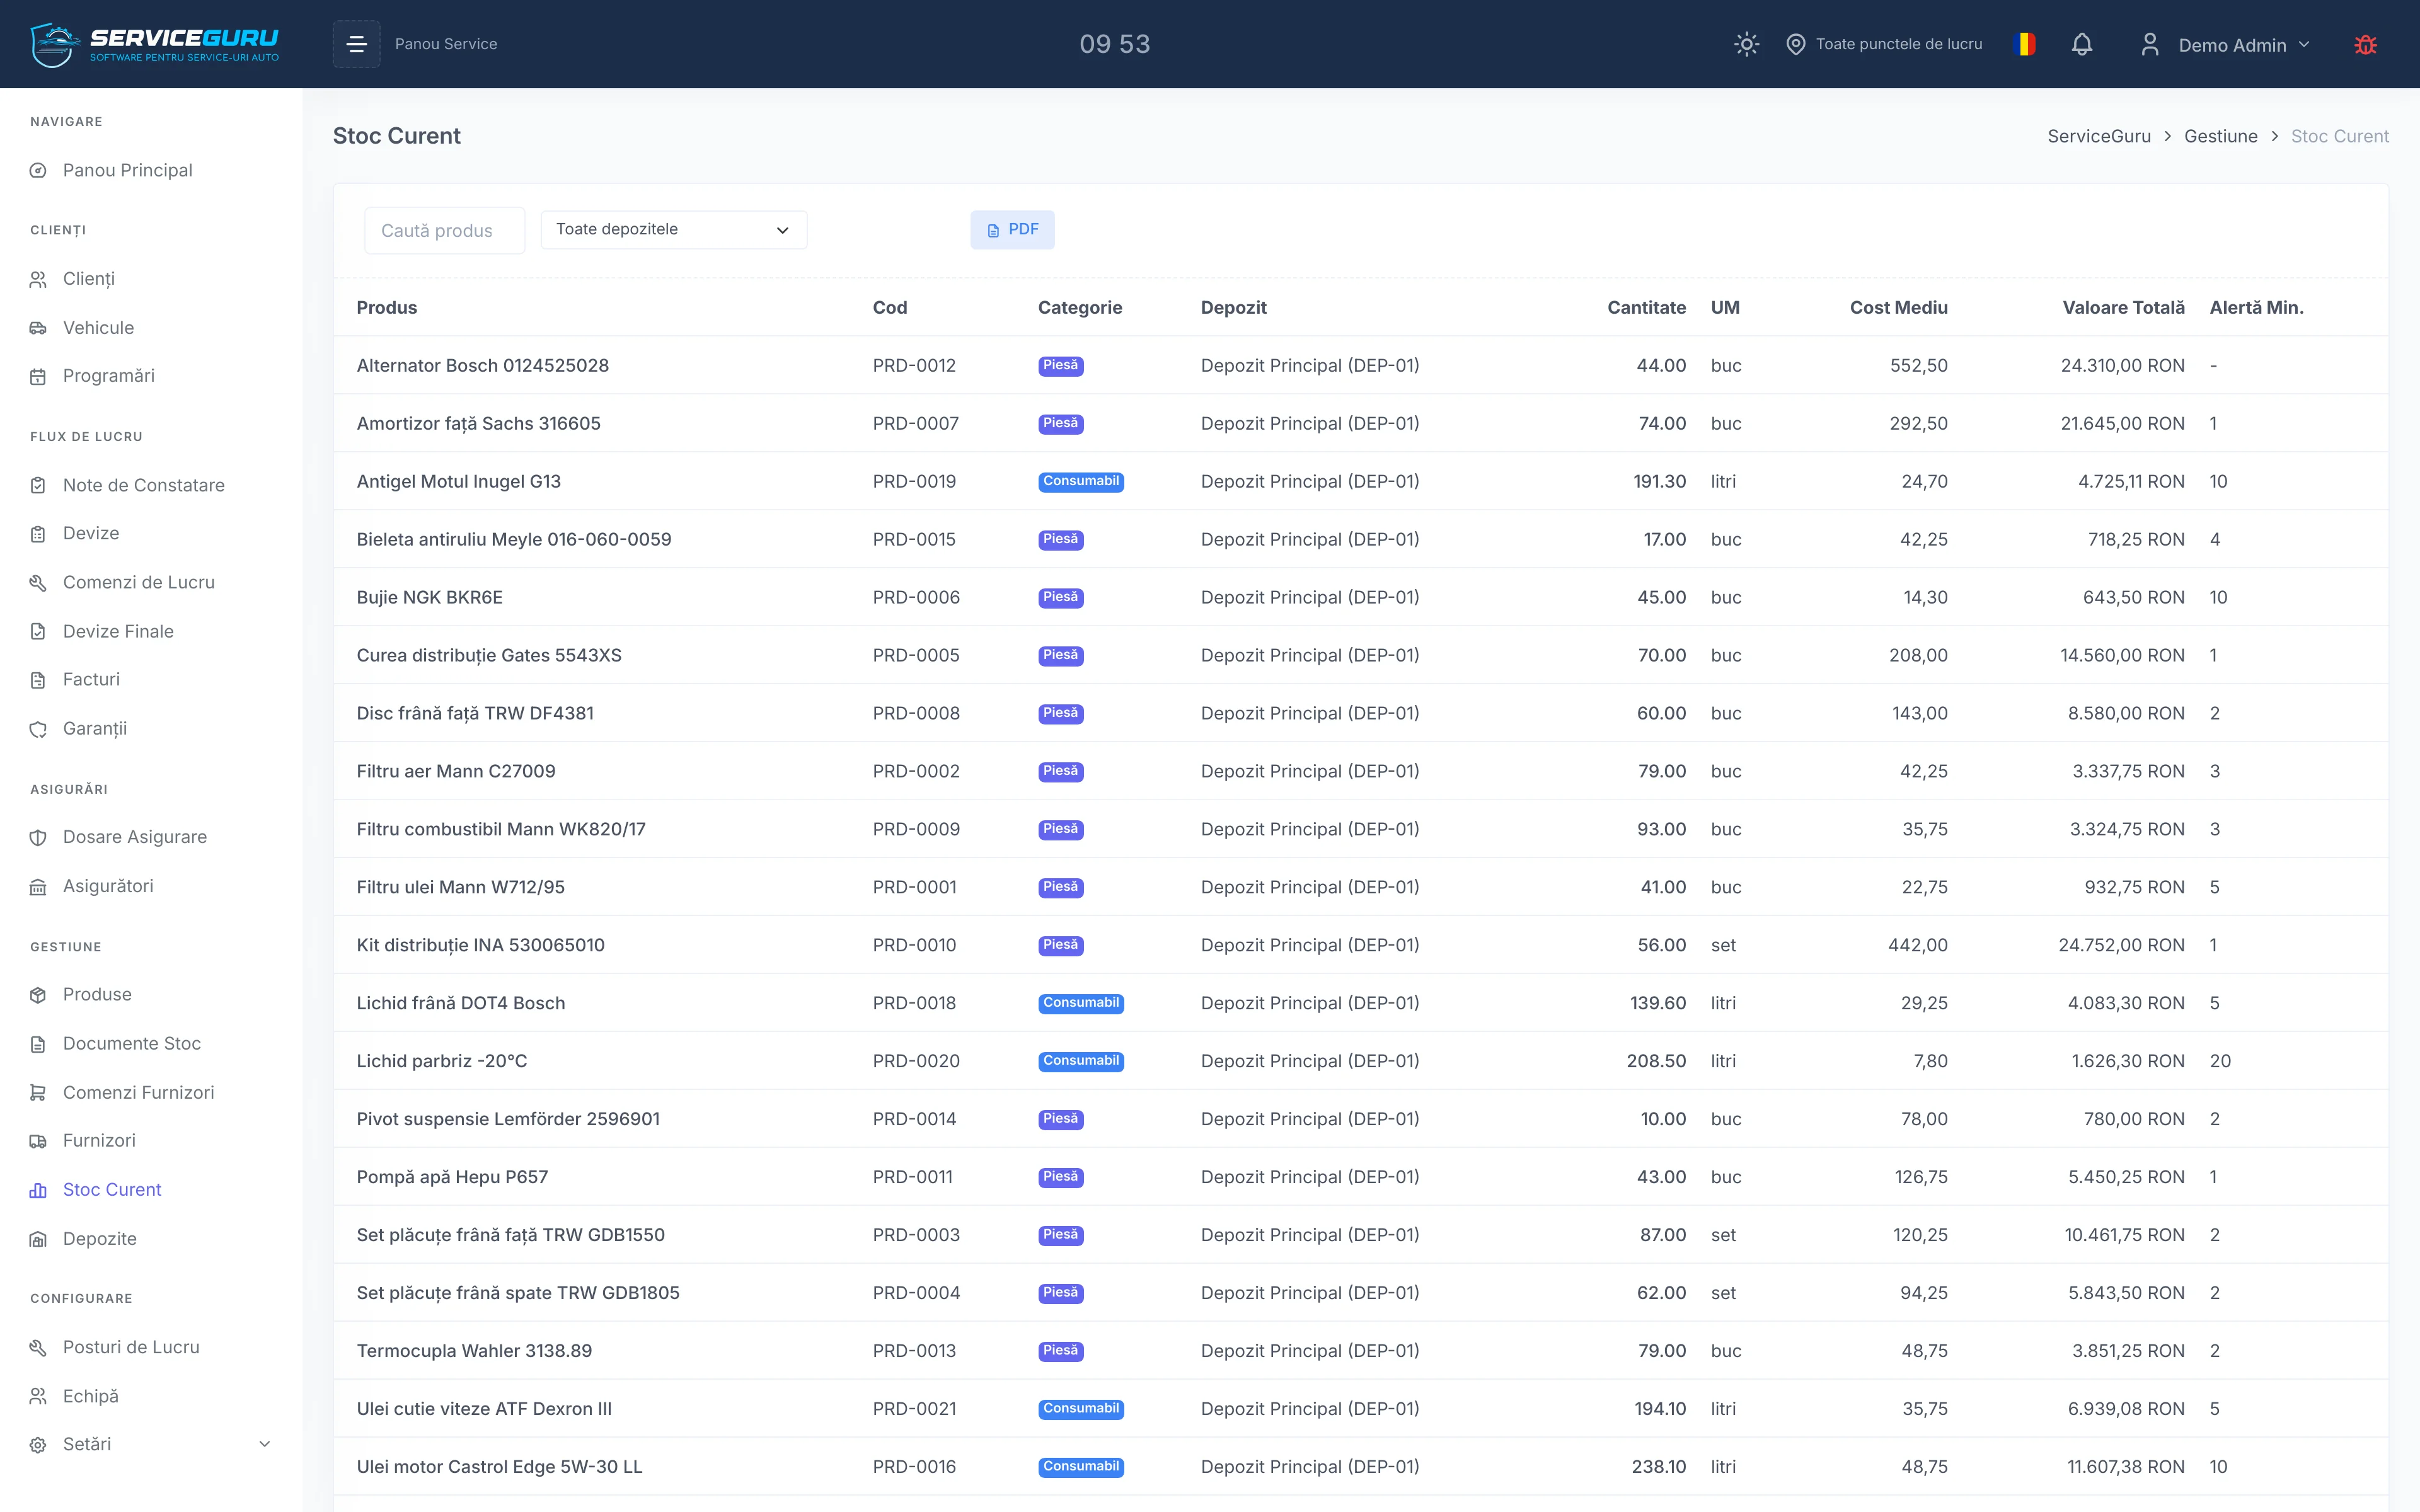Export stock list as PDF
Screen dimensions: 2420x1512
[x=1012, y=230]
